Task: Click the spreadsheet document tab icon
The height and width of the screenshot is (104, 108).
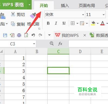Action: point(92,35)
